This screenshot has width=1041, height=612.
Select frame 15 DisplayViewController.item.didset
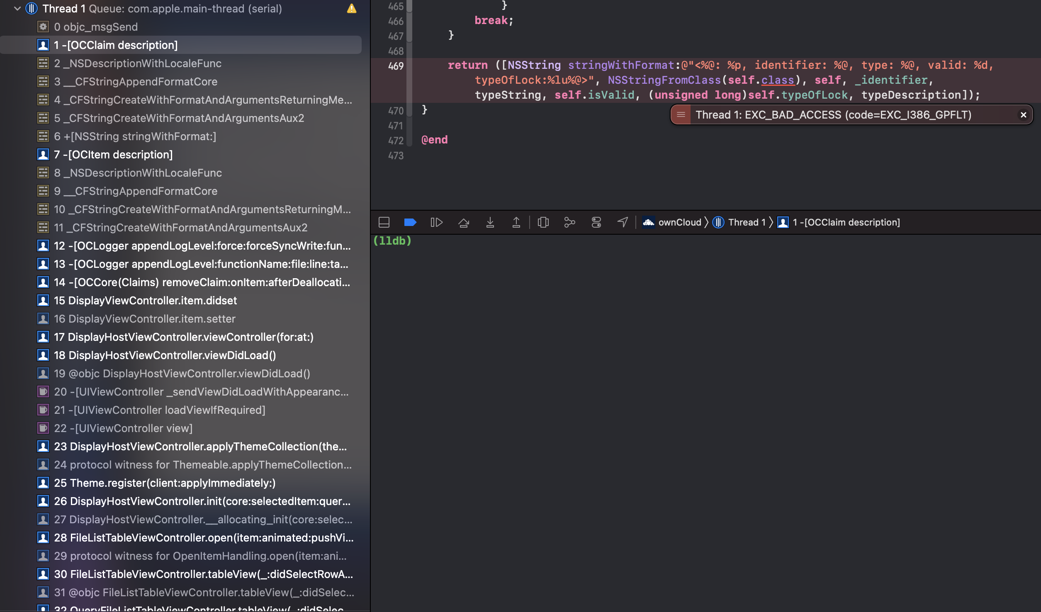pos(181,301)
